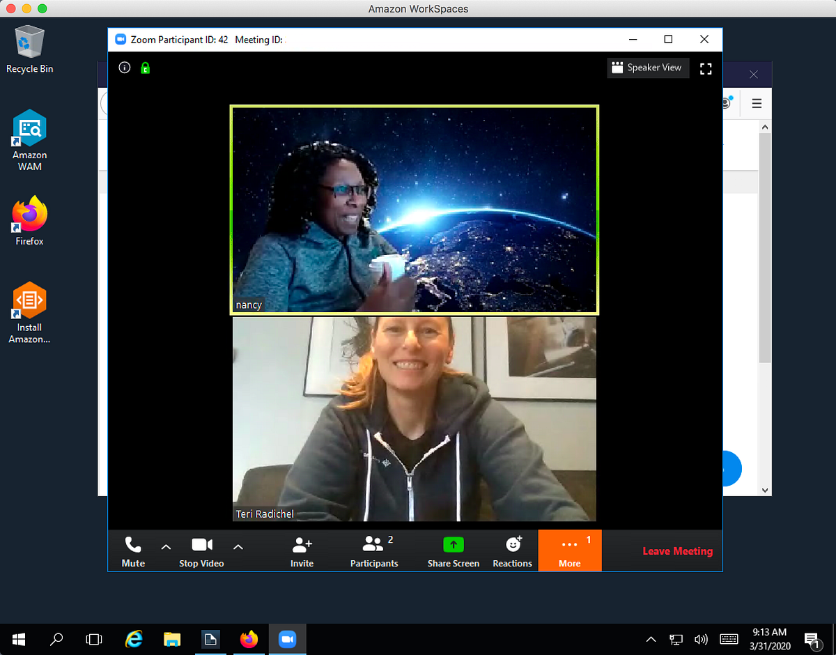Open the taskbar clock and date
Image resolution: width=836 pixels, height=655 pixels.
(769, 639)
